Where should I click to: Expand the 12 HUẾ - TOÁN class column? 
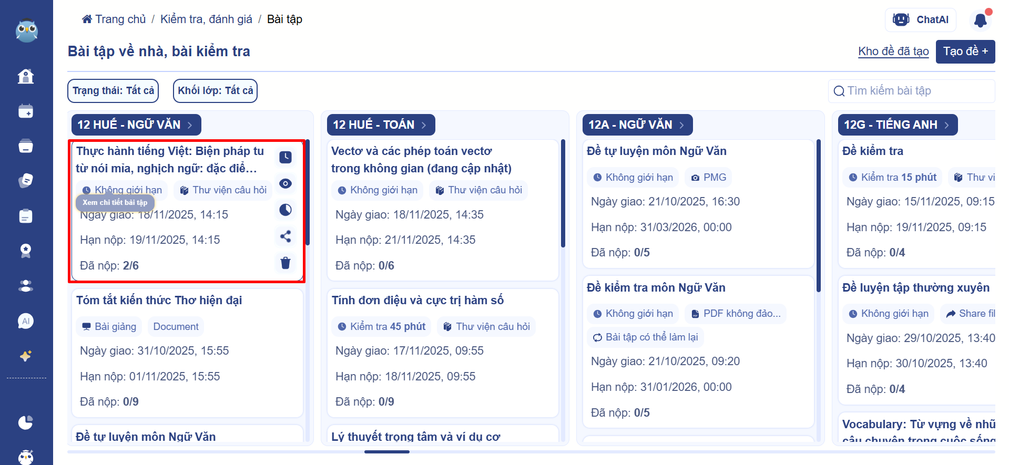point(381,125)
